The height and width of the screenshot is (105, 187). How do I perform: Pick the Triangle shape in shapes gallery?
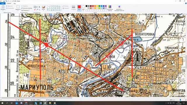pyautogui.click(x=59, y=6)
